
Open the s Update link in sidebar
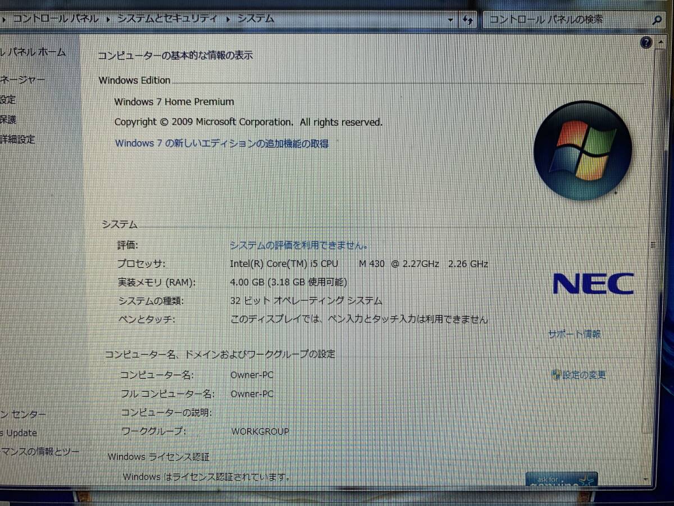[19, 433]
